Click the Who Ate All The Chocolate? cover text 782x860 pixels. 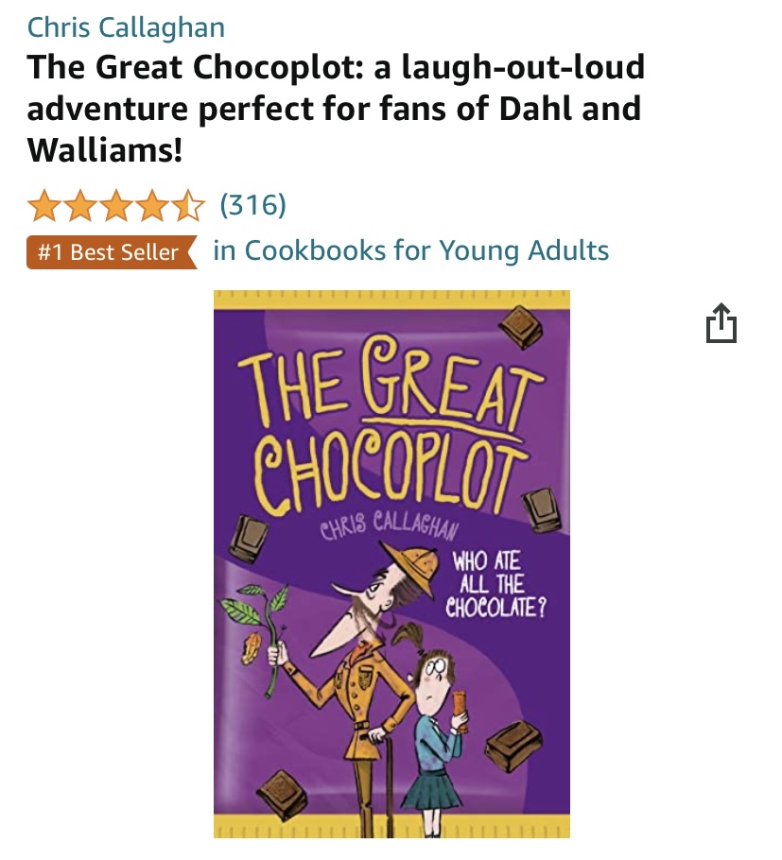point(495,584)
